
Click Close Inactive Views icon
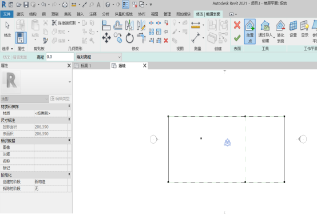[134, 5]
